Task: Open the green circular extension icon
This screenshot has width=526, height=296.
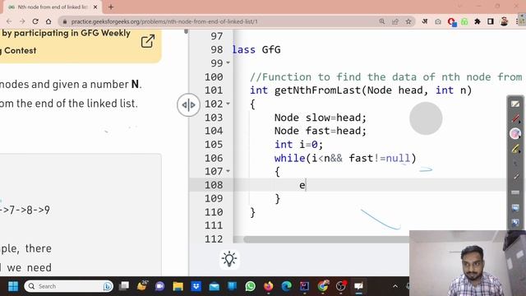Action: (464, 22)
